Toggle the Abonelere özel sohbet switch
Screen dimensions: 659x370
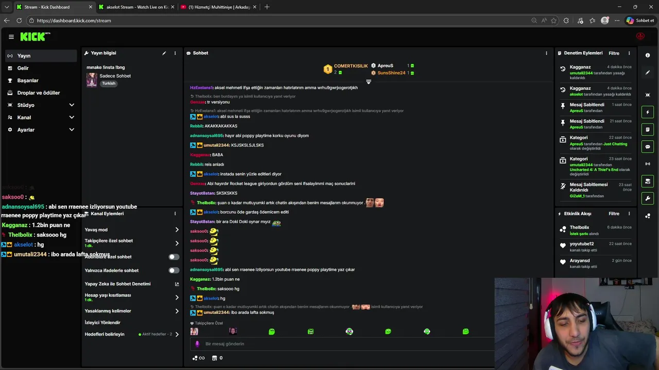click(174, 256)
